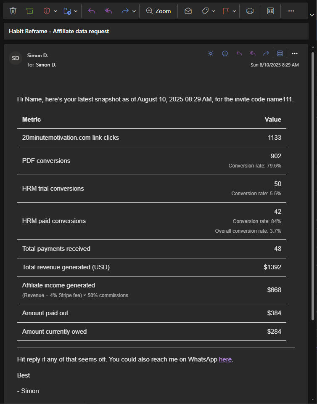Print the message
Viewport: 317px width, 404px height.
pyautogui.click(x=250, y=11)
